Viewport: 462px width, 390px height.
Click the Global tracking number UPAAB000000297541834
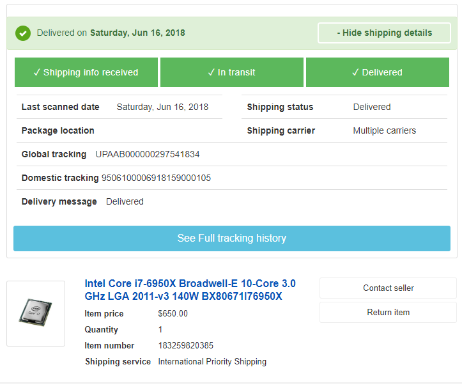pyautogui.click(x=148, y=154)
